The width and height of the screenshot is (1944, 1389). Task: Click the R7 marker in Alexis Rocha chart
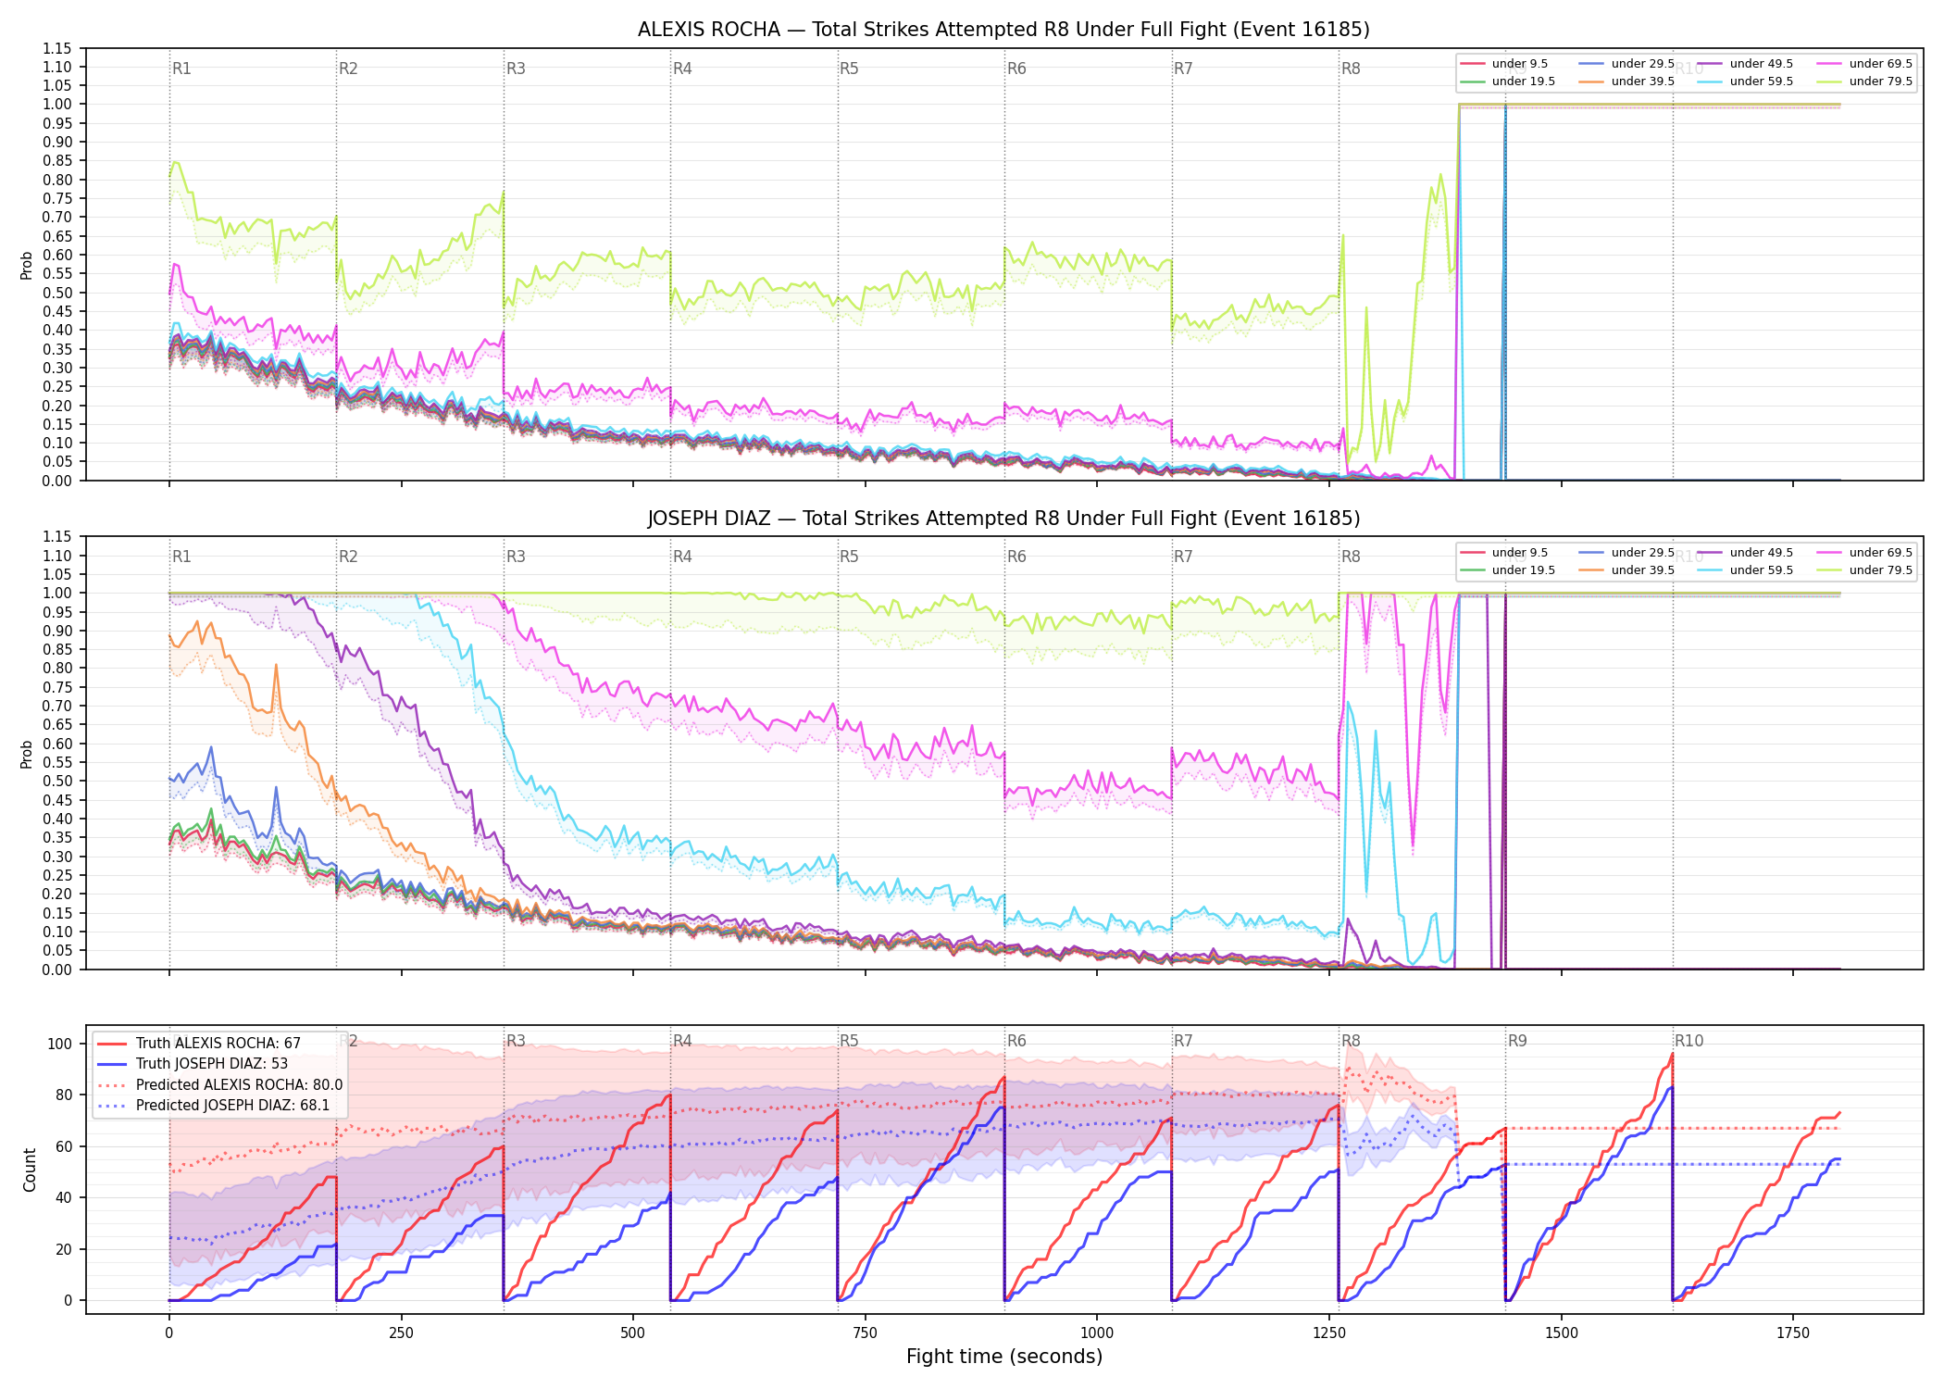[x=1183, y=69]
